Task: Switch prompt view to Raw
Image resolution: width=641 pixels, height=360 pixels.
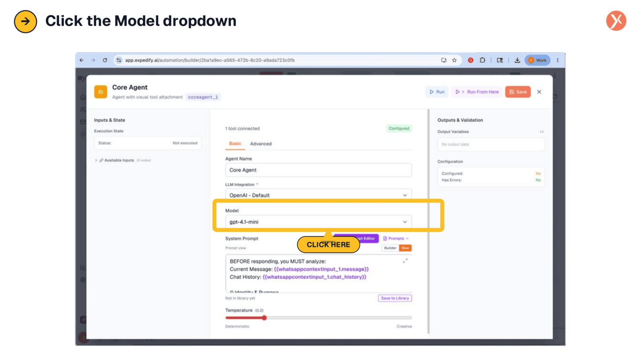Action: (x=405, y=248)
